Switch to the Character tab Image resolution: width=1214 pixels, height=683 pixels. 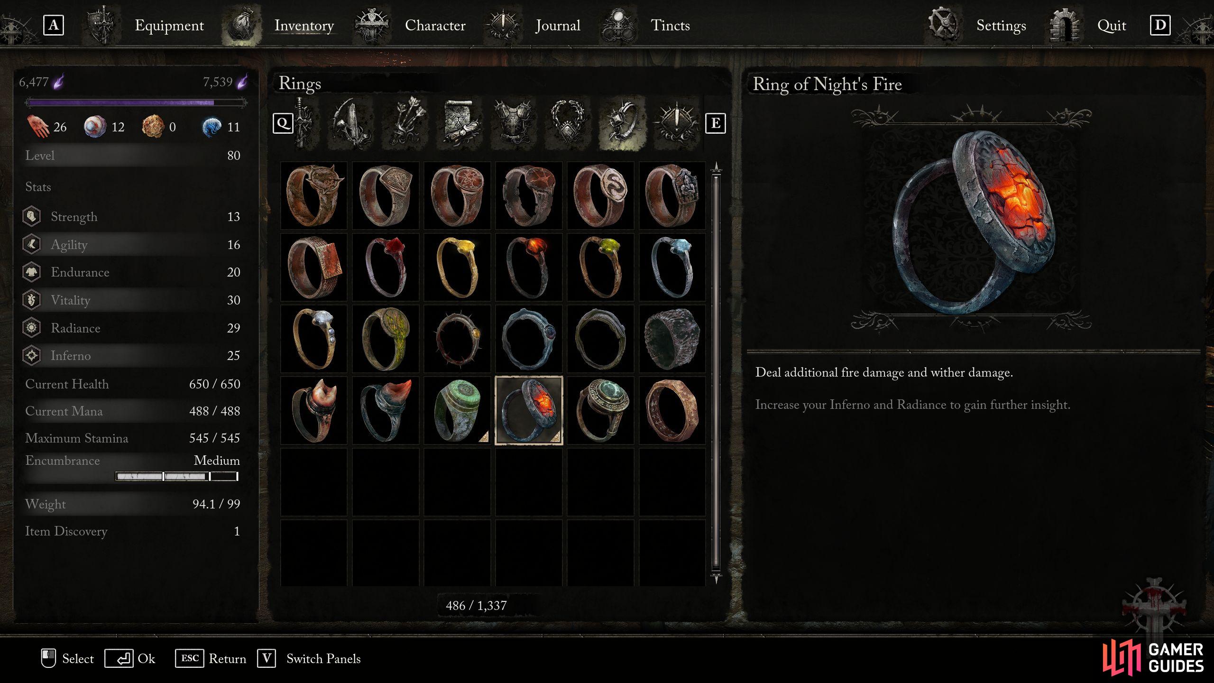click(435, 25)
